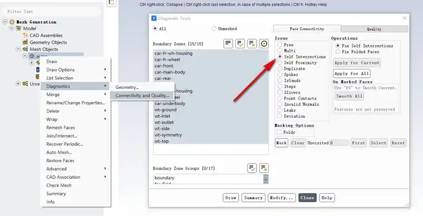
Task: Deselect all Boundary Zone Groups with the X icon
Action: (x=264, y=168)
